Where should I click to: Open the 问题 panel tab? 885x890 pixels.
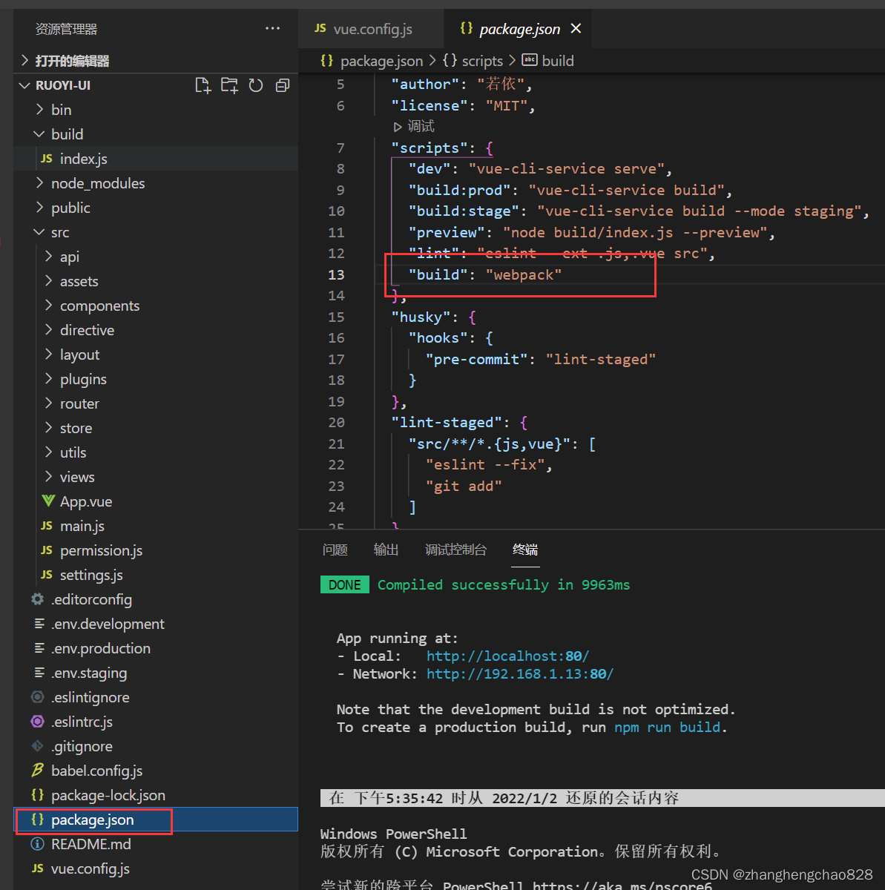pos(335,550)
